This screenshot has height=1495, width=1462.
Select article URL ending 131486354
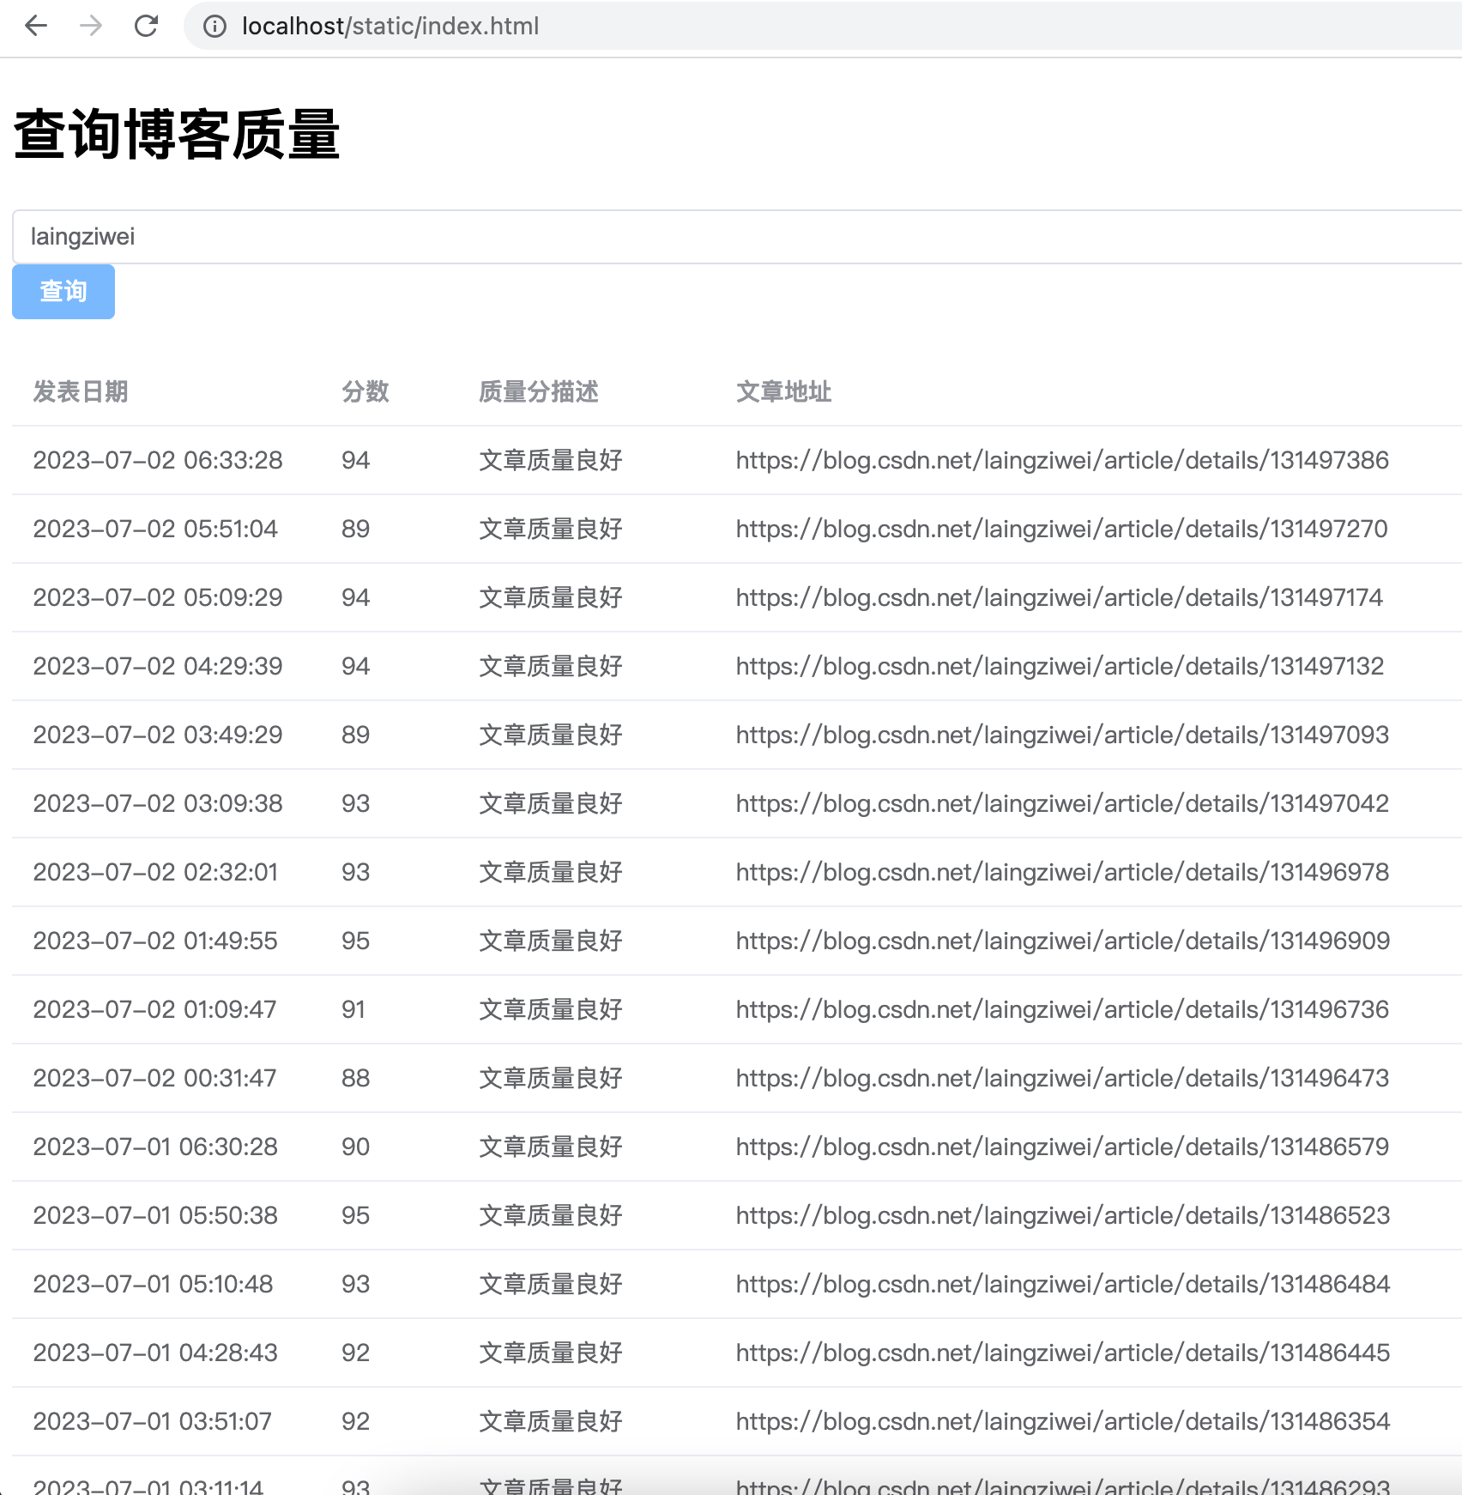1063,1422
